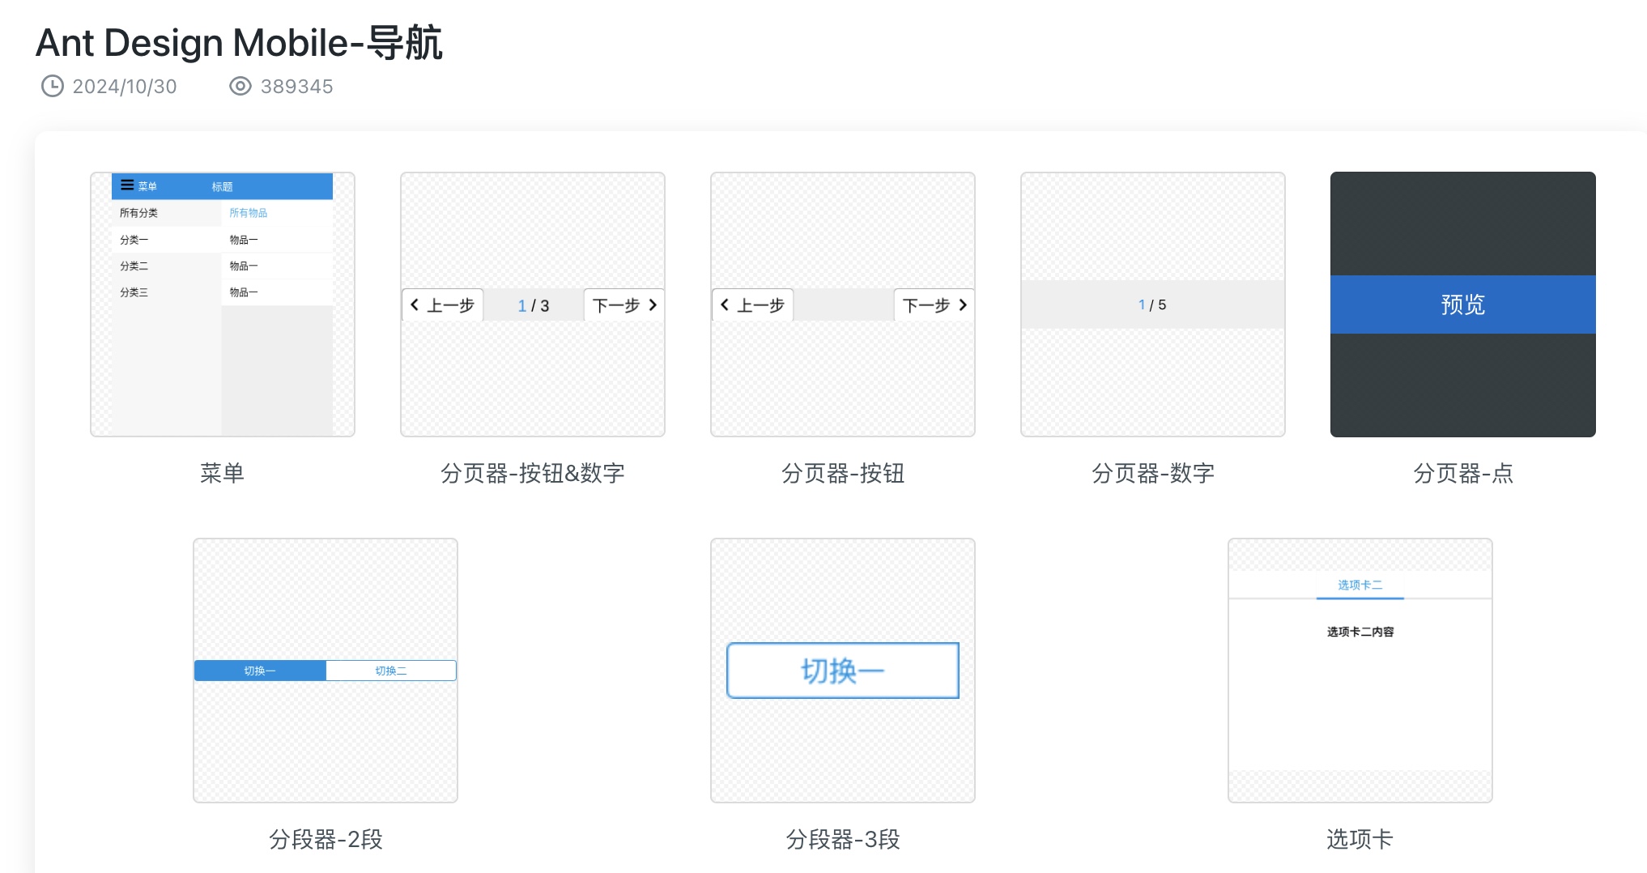Select the 选项卡二 tab label
Viewport: 1647px width, 873px height.
pos(1360,585)
